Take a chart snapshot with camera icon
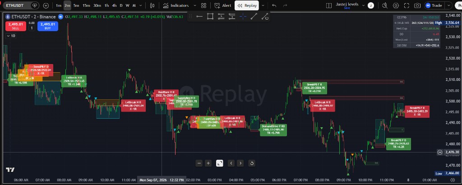462x185 pixels. (x=417, y=5)
